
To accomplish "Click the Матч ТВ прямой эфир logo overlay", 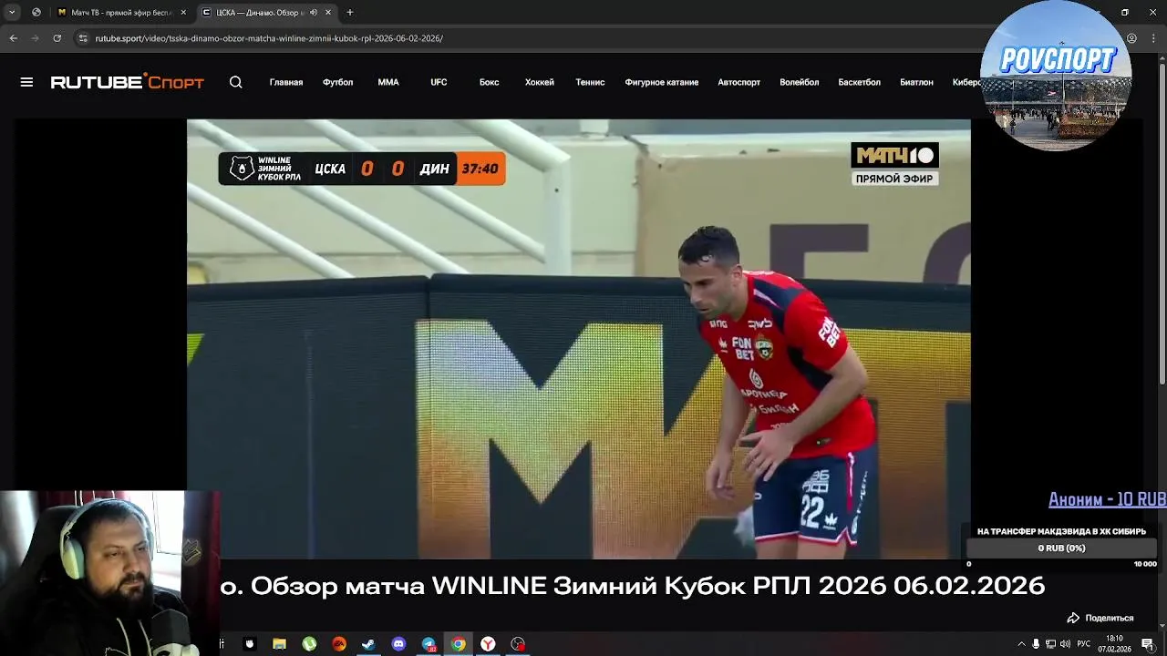I will (894, 163).
